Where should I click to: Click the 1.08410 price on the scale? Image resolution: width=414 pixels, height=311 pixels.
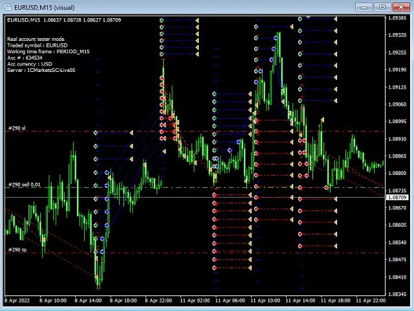[397, 277]
